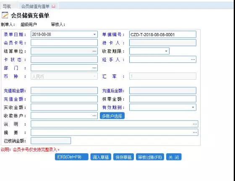This screenshot has height=181, width=235.
Task: Expand the 录单日期 date dropdown
Action: click(94, 34)
